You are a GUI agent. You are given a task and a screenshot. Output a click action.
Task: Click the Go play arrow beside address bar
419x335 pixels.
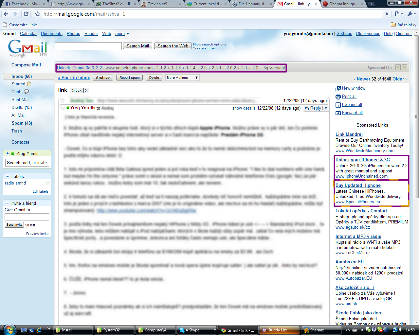pyautogui.click(x=387, y=14)
